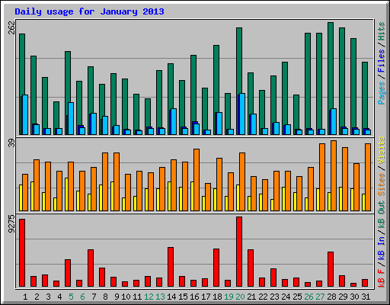Click day label 14 on the x-axis
The image size is (390, 305).
[x=171, y=297]
